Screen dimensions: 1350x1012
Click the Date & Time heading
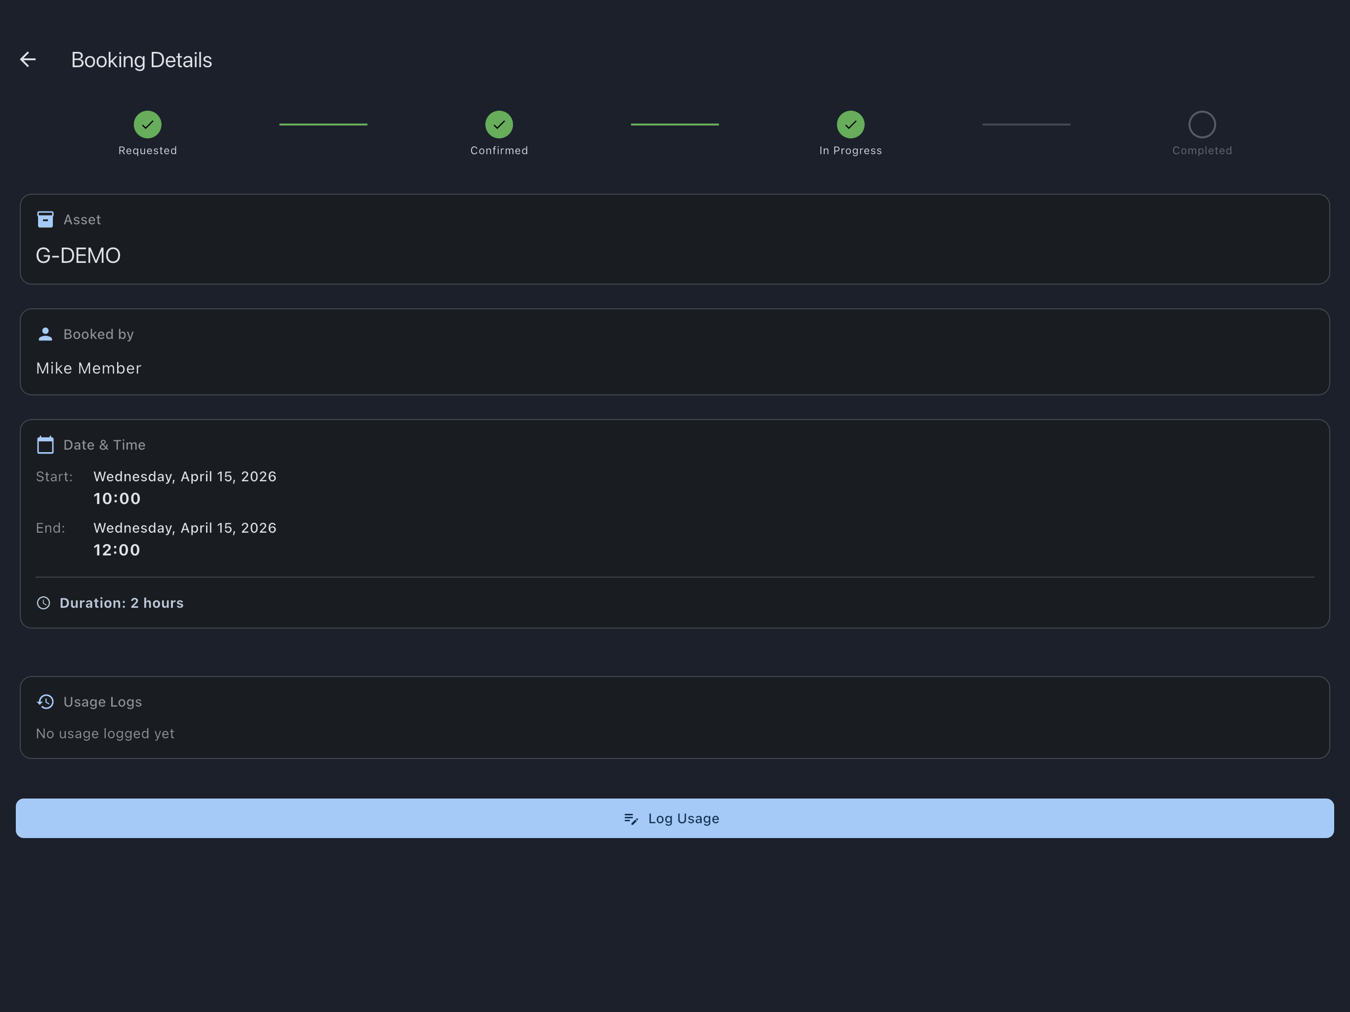point(105,445)
